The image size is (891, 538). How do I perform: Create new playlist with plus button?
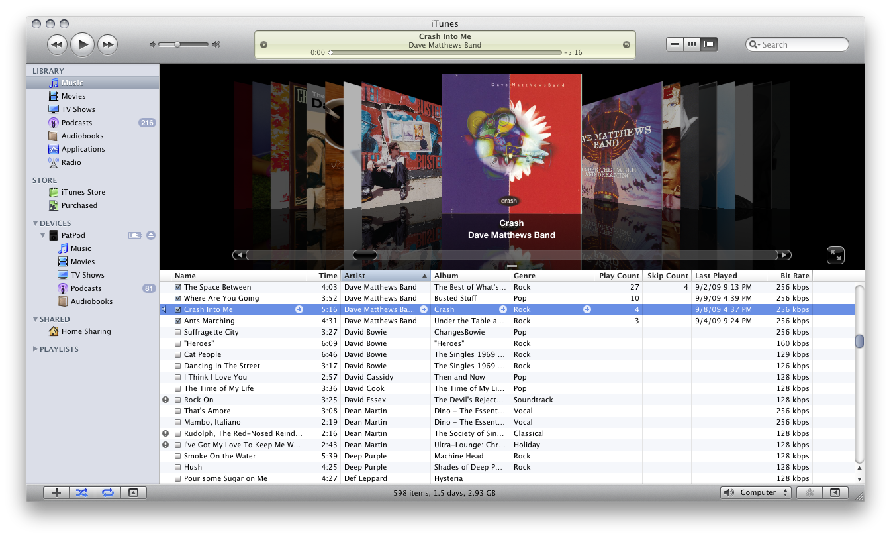click(56, 492)
